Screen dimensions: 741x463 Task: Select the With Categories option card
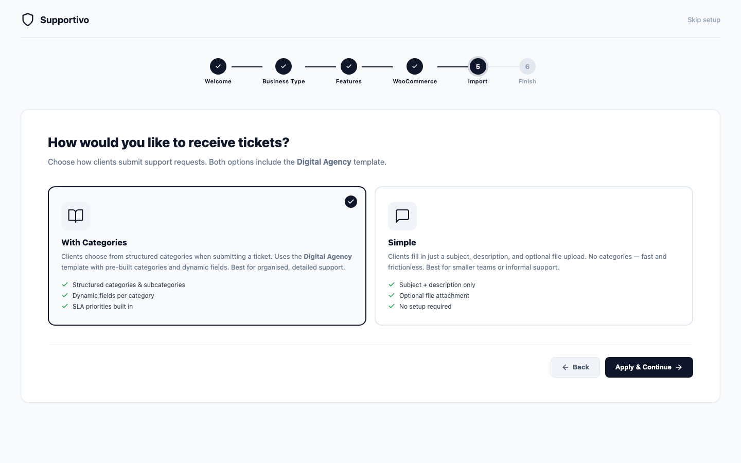click(207, 256)
